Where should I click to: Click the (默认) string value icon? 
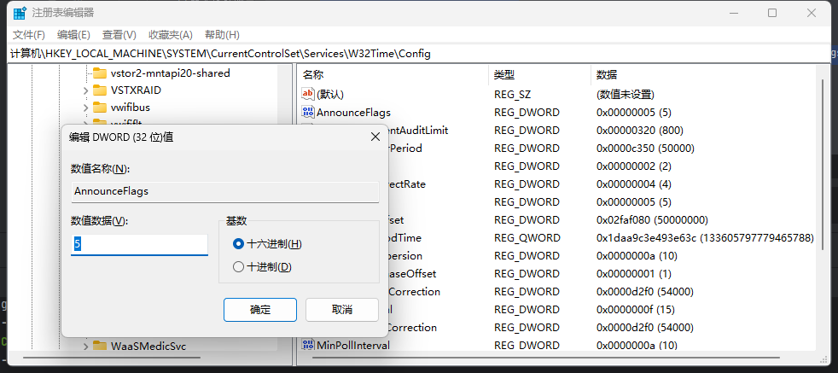(x=308, y=94)
